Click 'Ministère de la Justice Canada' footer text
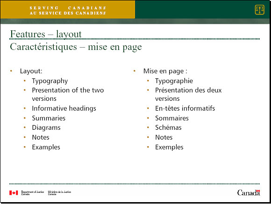The width and height of the screenshot is (271, 204). tap(59, 193)
